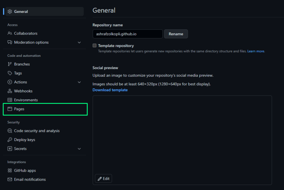Click the Rename button
284x190 pixels.
point(176,34)
